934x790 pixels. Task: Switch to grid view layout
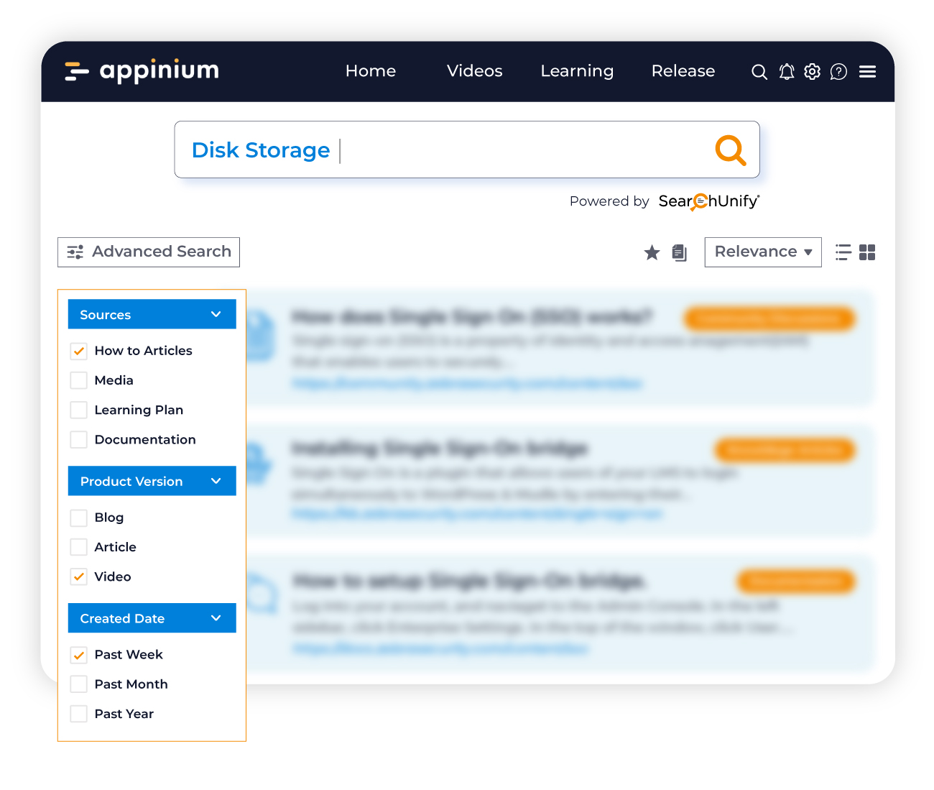867,252
